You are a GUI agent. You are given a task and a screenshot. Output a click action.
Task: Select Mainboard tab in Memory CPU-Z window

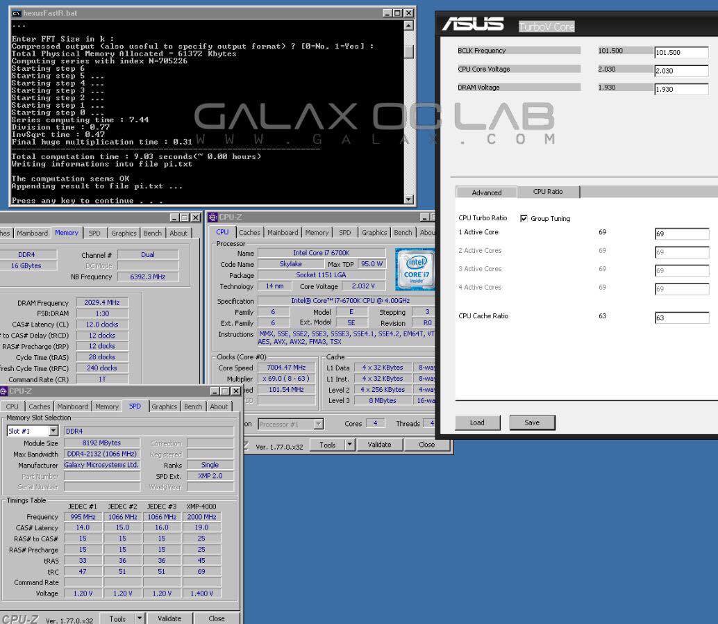[x=32, y=233]
